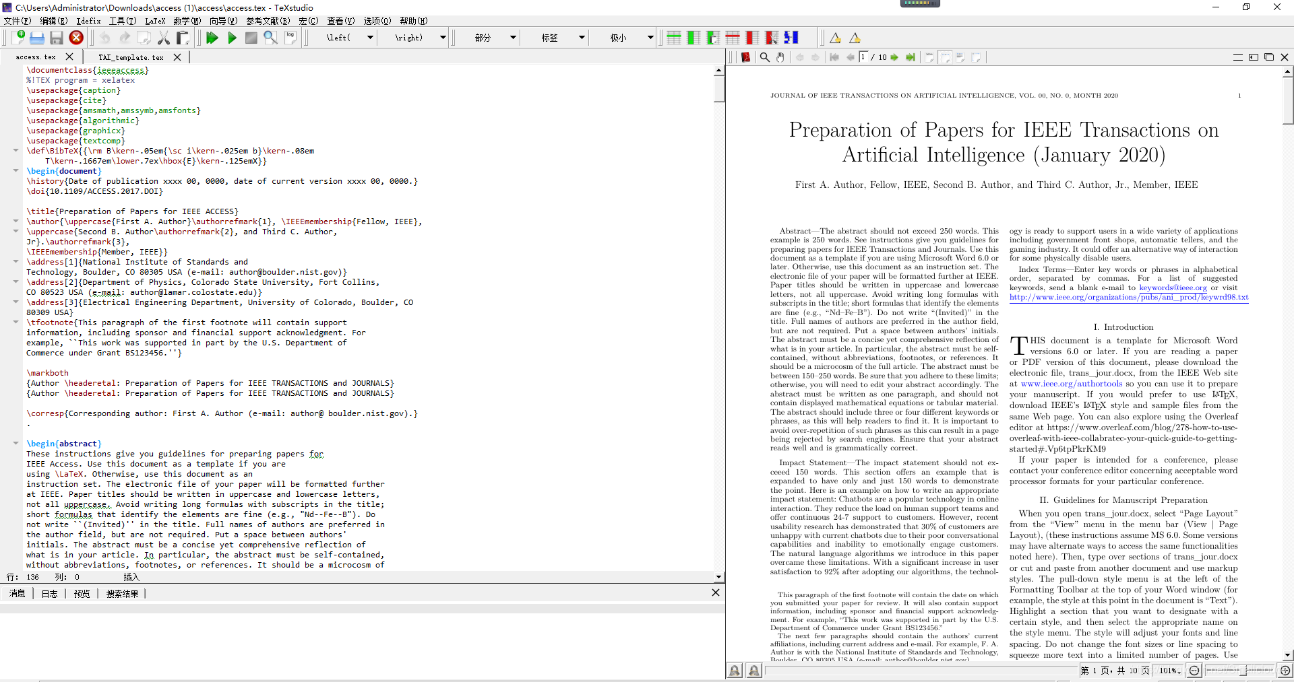Collapse the \begin{abstract} fold marker
Image resolution: width=1294 pixels, height=682 pixels.
16,443
